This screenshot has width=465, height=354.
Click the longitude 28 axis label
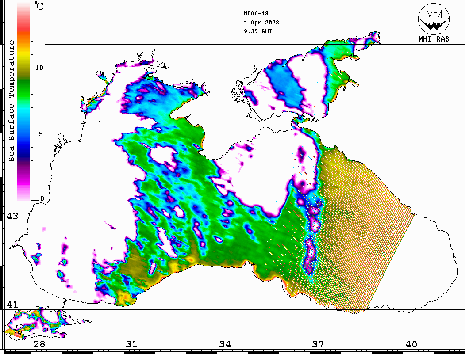[x=38, y=344]
